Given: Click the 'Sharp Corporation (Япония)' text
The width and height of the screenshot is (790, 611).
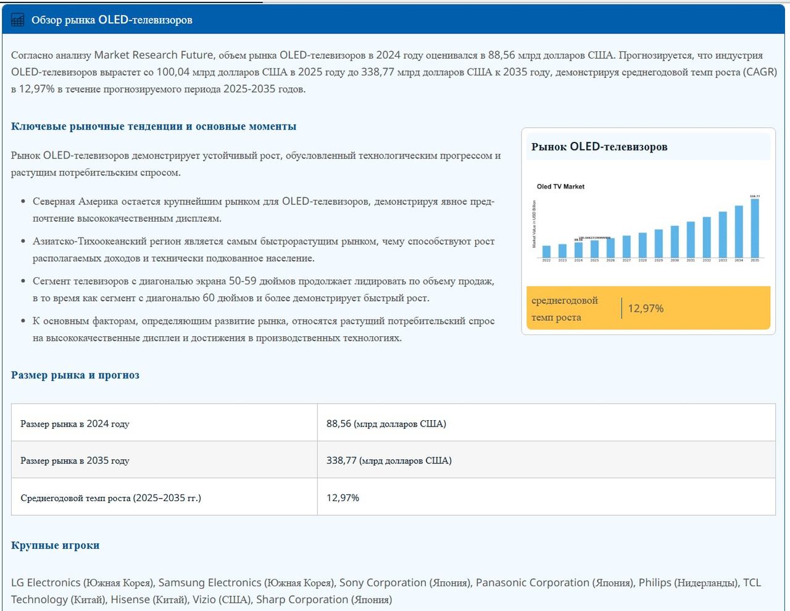Looking at the screenshot, I should coord(324,599).
